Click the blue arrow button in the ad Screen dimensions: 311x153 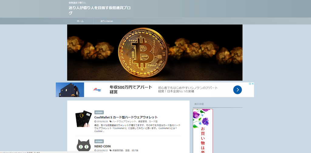(x=238, y=90)
